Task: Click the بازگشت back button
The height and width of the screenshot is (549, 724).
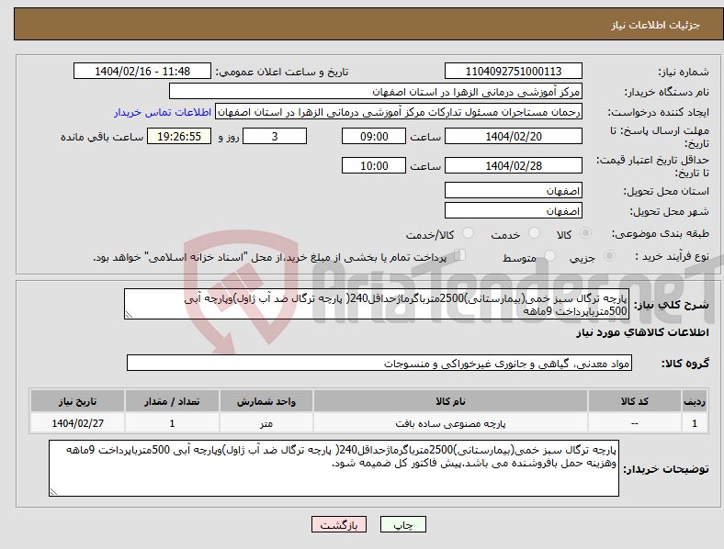Action: coord(339,524)
